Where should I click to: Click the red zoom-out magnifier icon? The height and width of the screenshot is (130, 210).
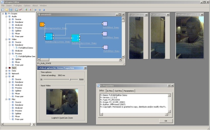tap(30, 10)
